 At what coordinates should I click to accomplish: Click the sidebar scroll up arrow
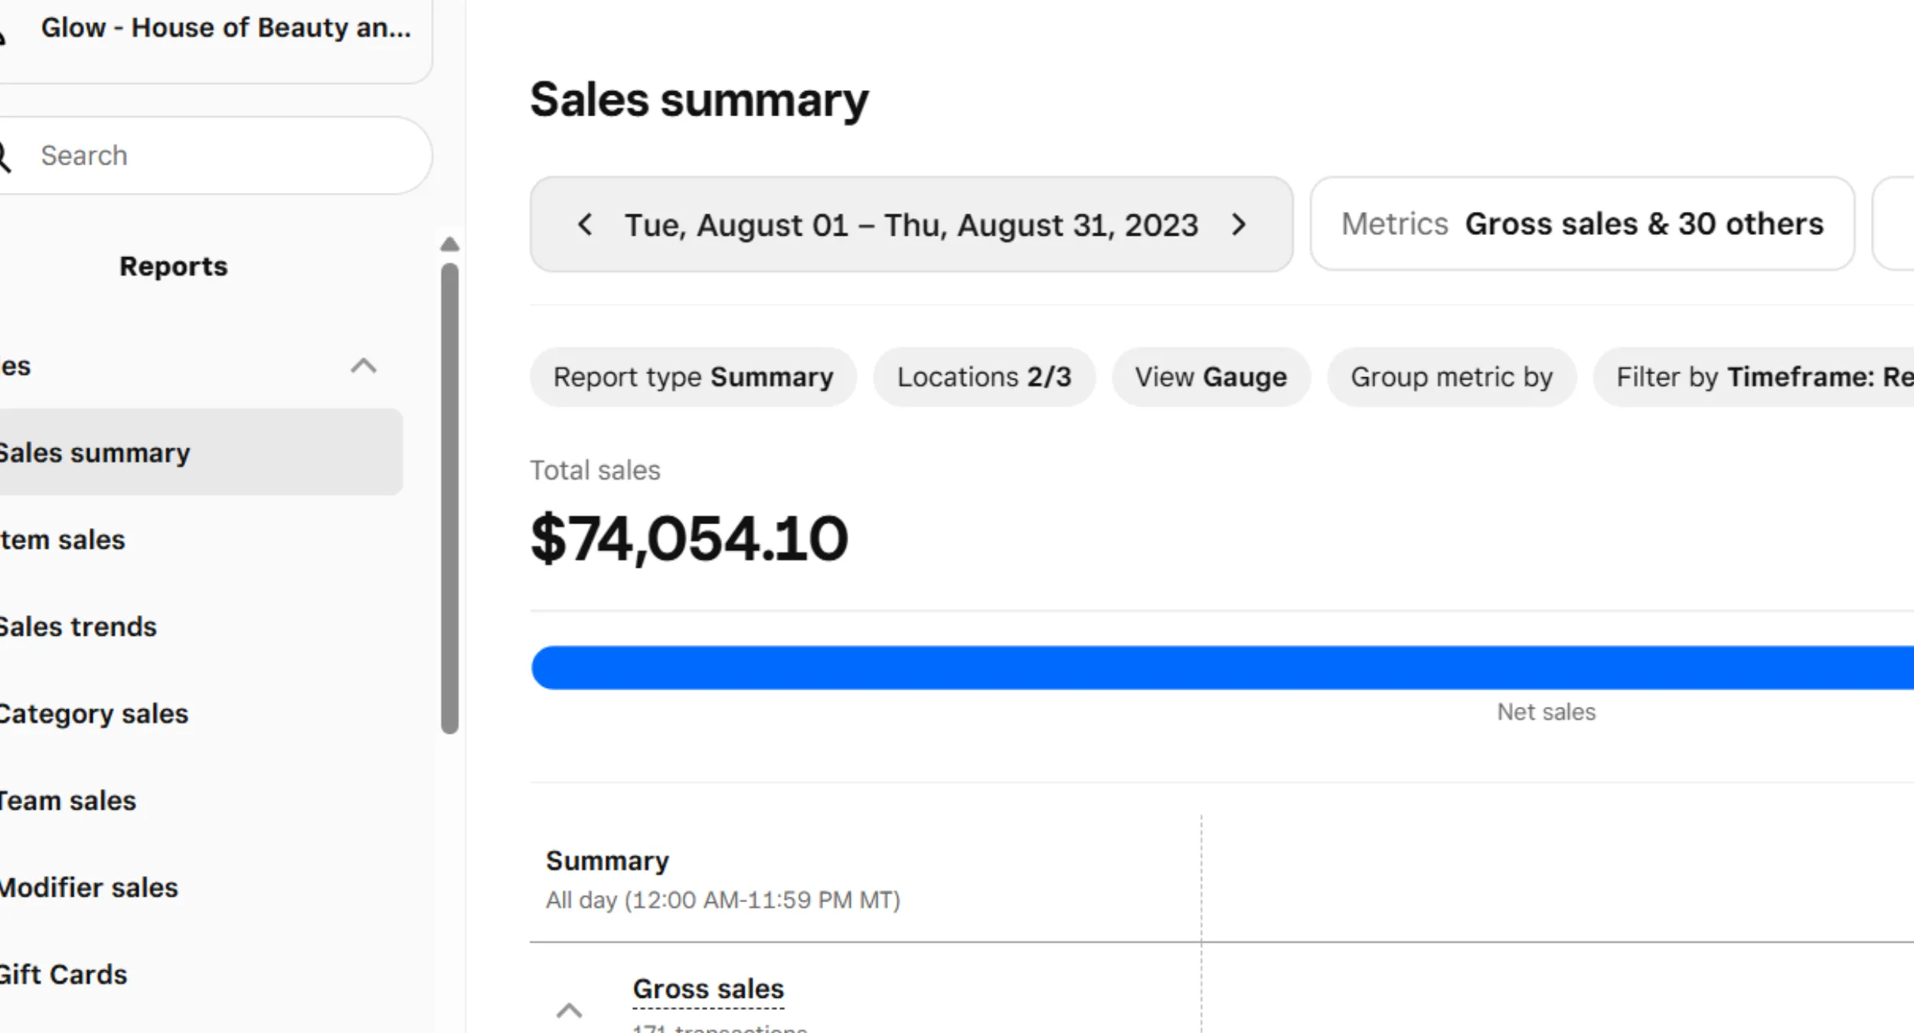point(450,245)
